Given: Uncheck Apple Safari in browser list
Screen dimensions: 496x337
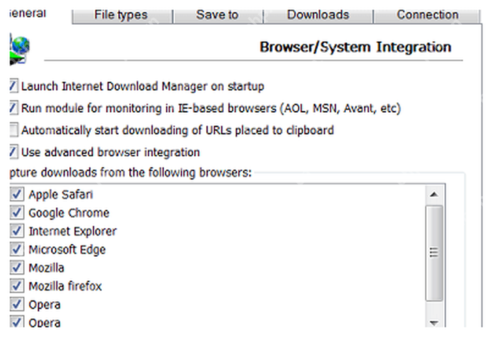Looking at the screenshot, I should [x=16, y=194].
